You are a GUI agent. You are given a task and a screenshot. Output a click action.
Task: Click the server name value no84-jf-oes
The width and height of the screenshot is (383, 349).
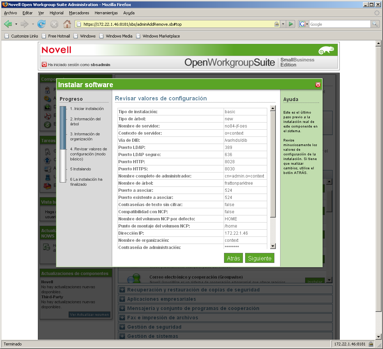point(236,126)
